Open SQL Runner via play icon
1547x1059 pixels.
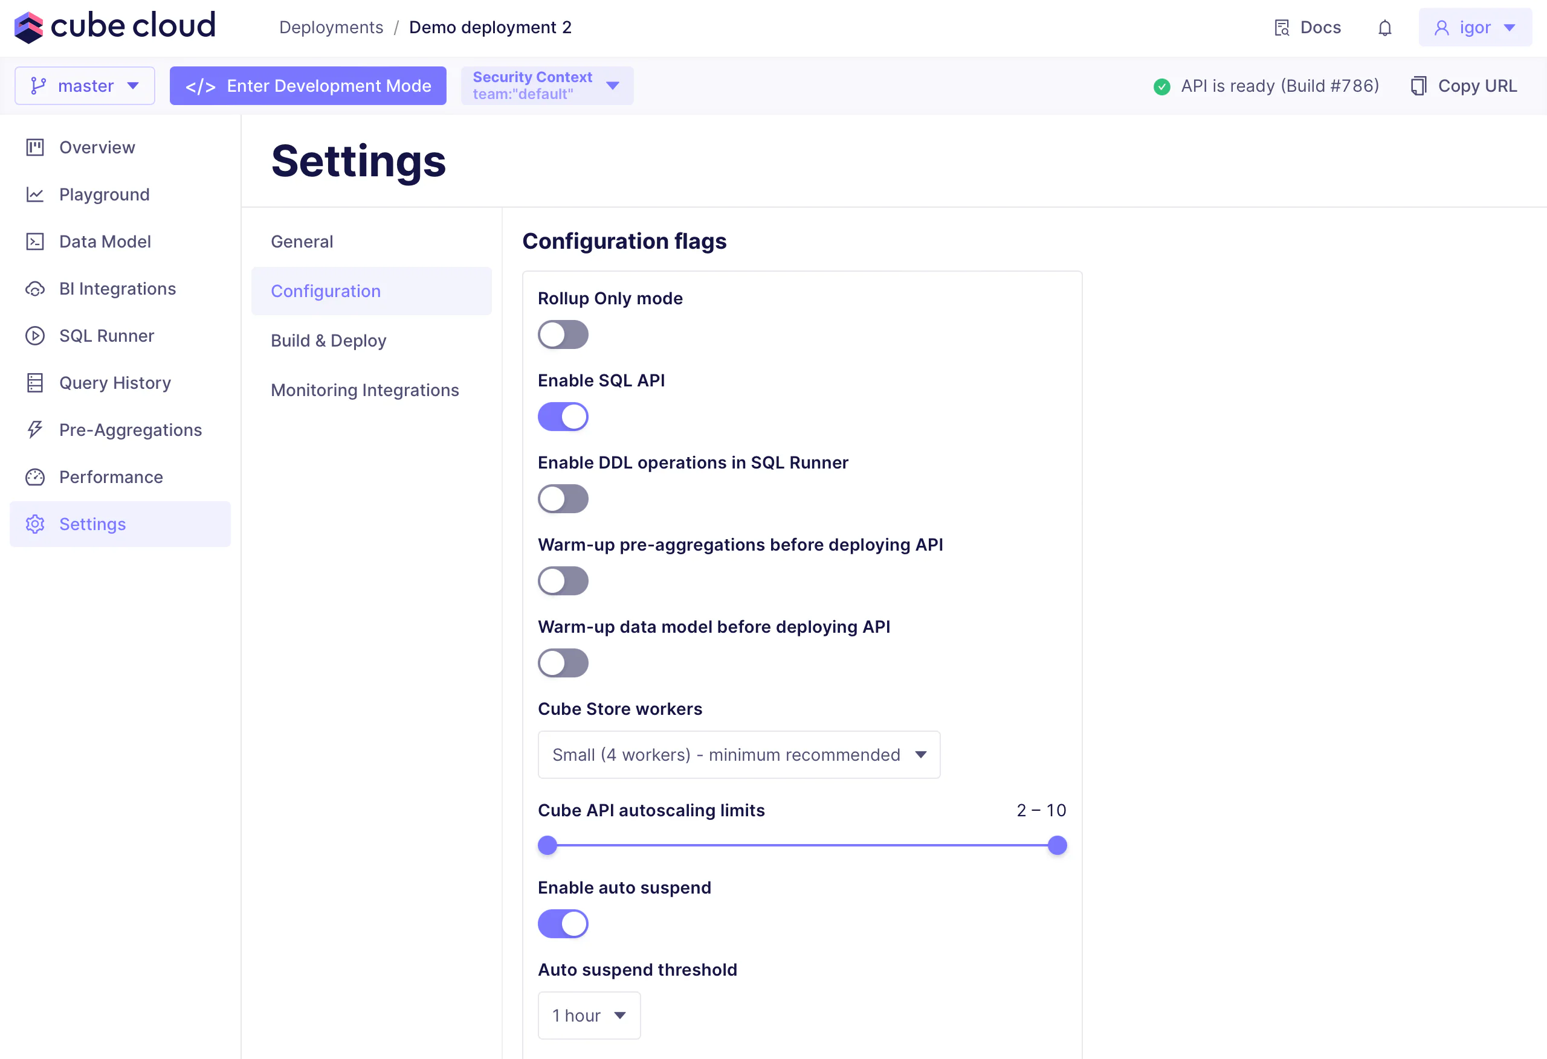(x=34, y=336)
